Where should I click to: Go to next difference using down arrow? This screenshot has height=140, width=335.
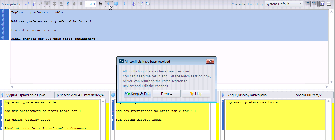click(81, 4)
